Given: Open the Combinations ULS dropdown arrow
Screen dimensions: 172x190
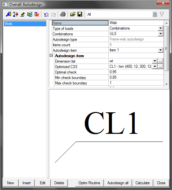Looking at the screenshot, I should [160, 34].
